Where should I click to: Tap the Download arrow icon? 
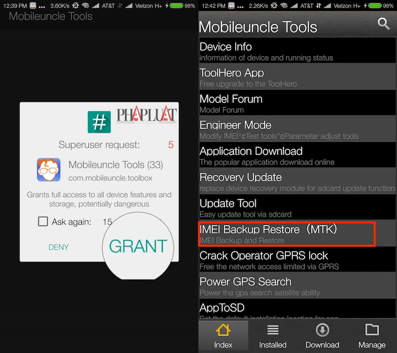click(322, 330)
